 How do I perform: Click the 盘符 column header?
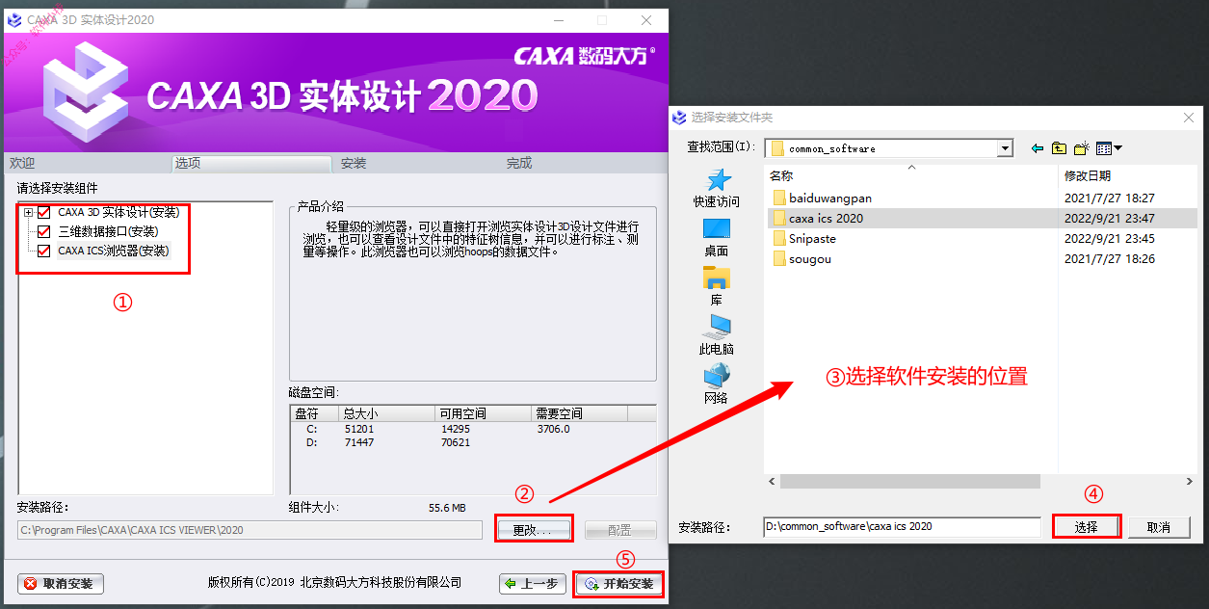pyautogui.click(x=314, y=413)
